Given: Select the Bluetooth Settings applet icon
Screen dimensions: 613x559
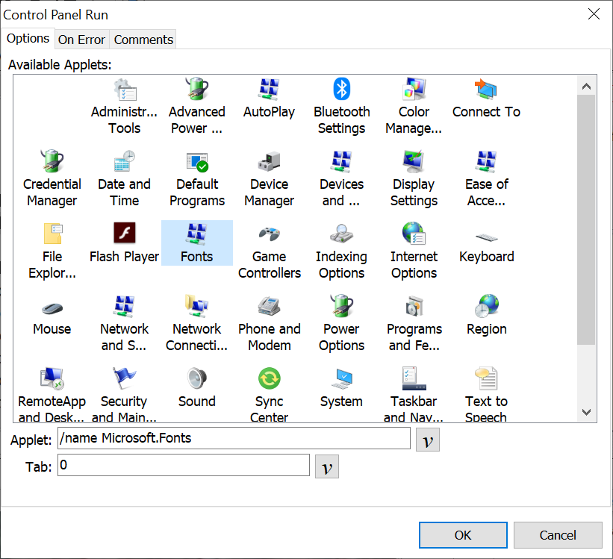Looking at the screenshot, I should click(341, 90).
